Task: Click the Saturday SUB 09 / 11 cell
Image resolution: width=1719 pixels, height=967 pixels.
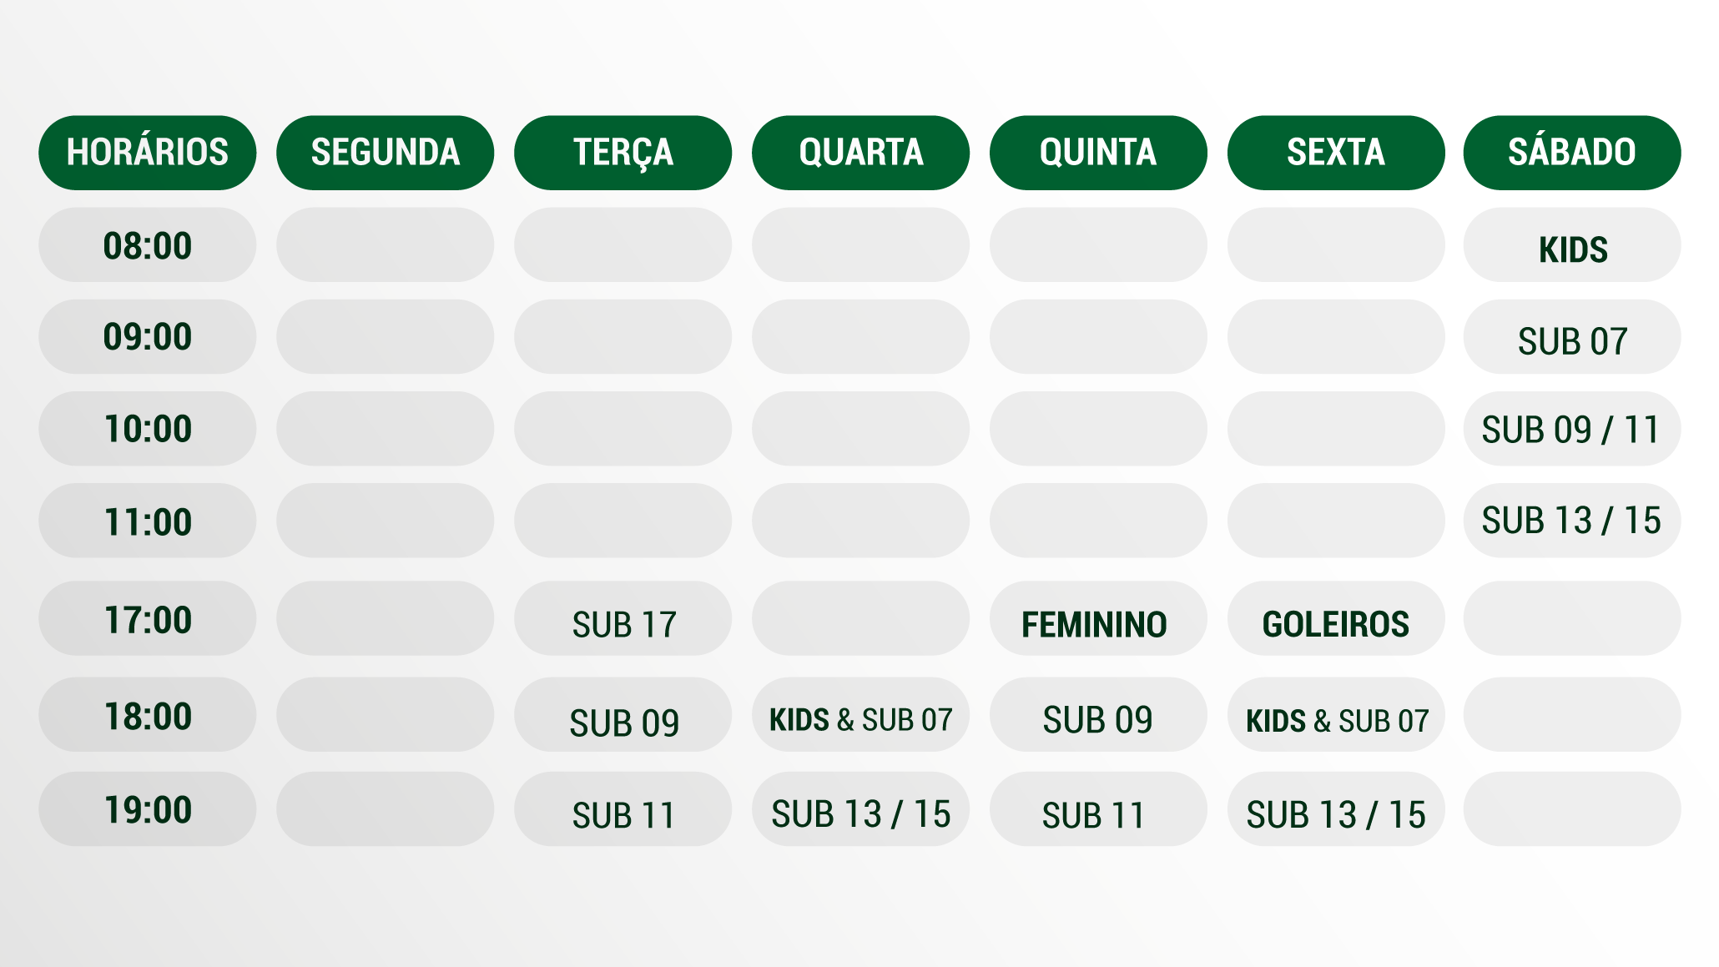Action: point(1571,429)
